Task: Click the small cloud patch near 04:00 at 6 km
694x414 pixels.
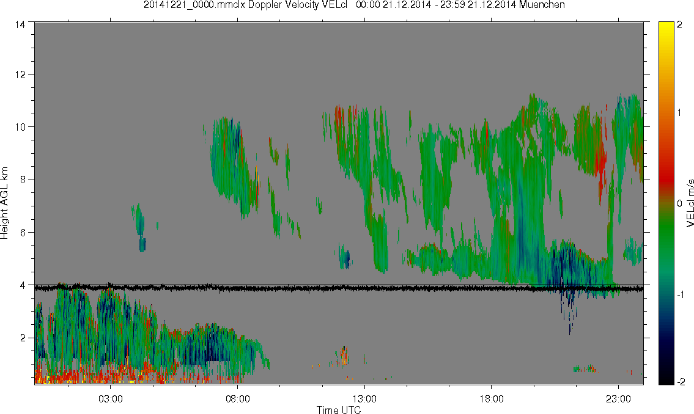Action: point(140,228)
